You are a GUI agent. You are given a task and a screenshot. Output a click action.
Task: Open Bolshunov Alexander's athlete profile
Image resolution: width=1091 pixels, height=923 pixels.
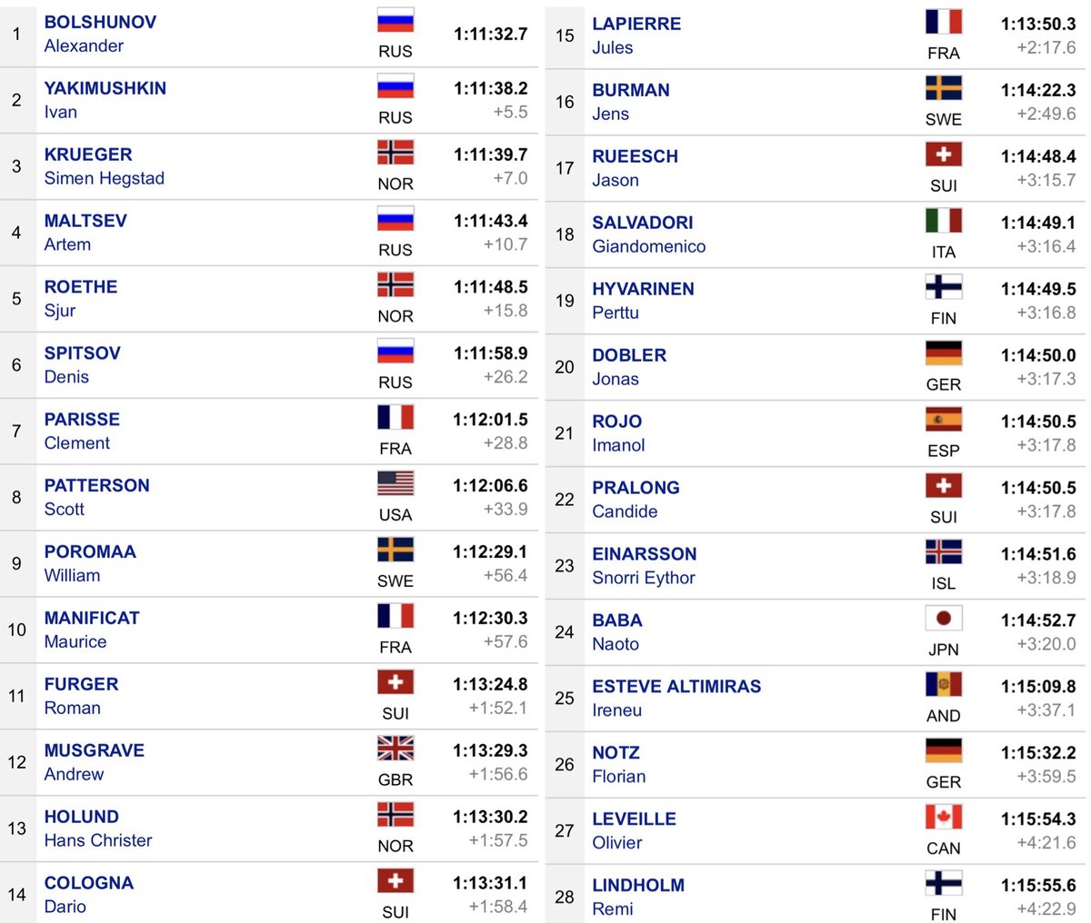pos(100,34)
